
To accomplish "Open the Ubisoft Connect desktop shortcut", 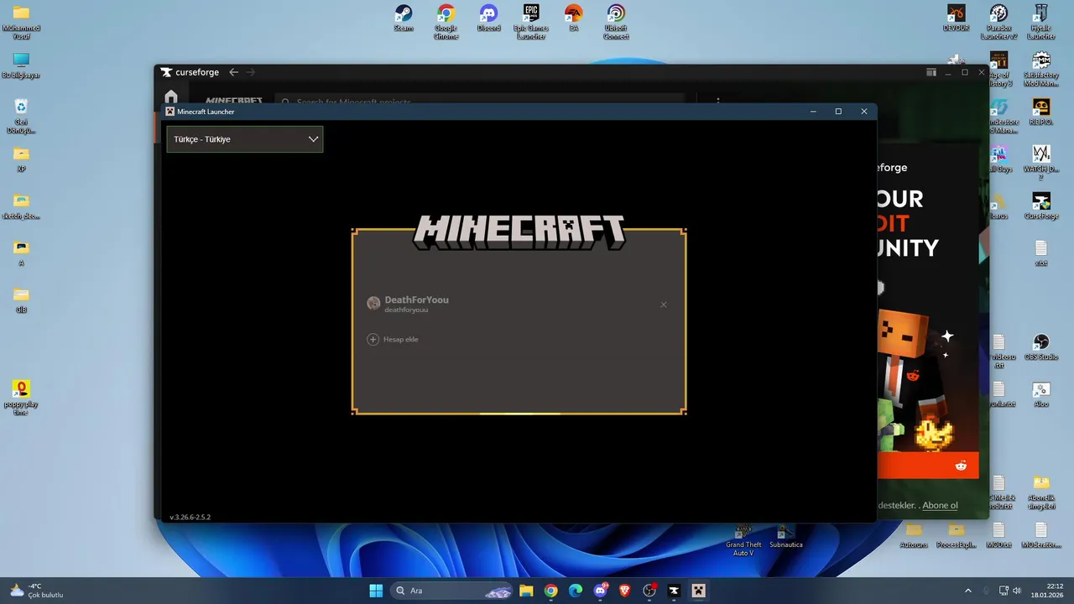I will 616,22.
